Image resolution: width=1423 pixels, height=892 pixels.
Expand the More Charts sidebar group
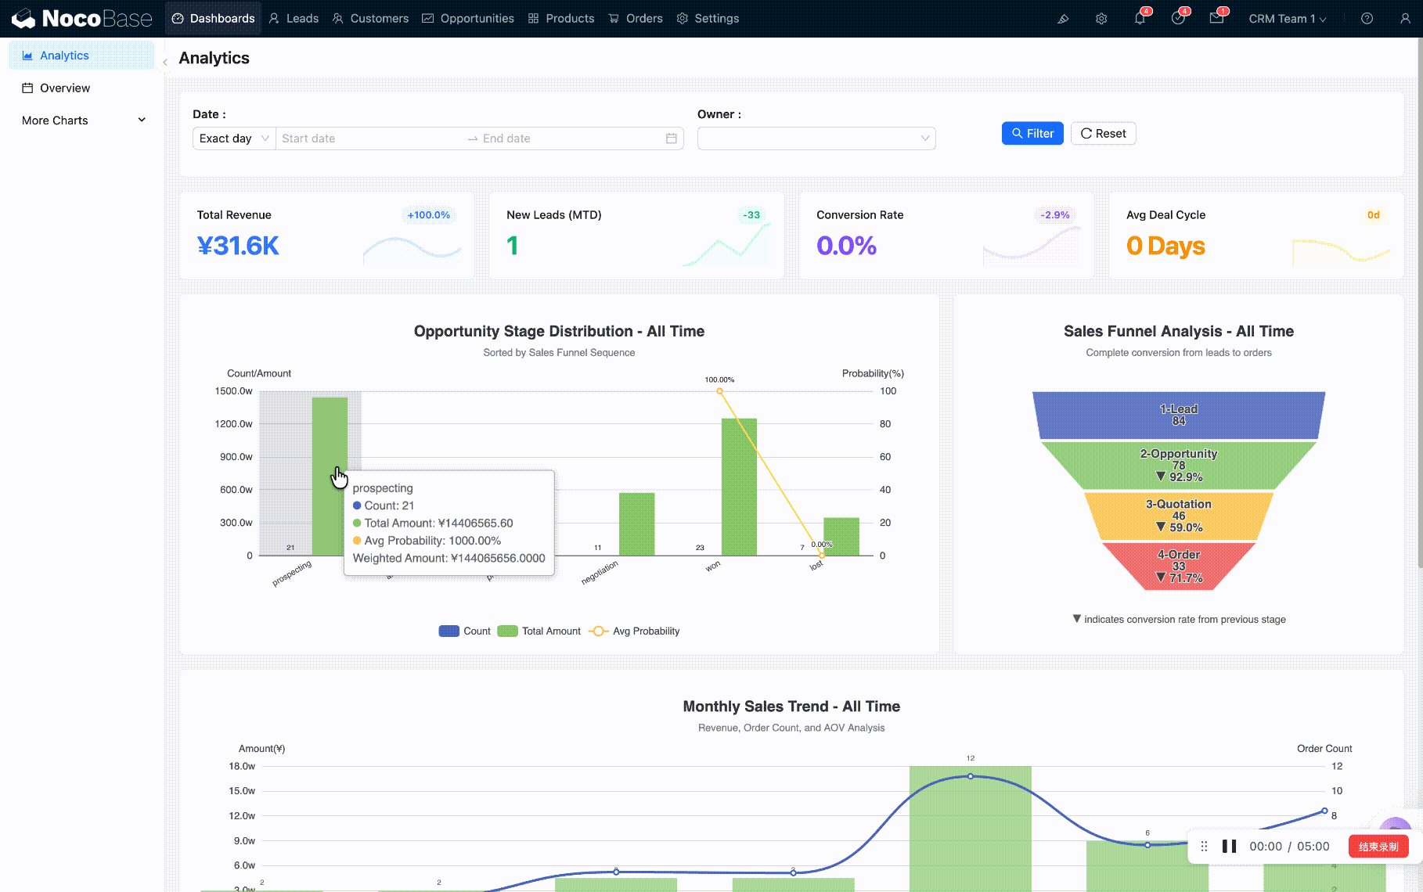pyautogui.click(x=82, y=120)
